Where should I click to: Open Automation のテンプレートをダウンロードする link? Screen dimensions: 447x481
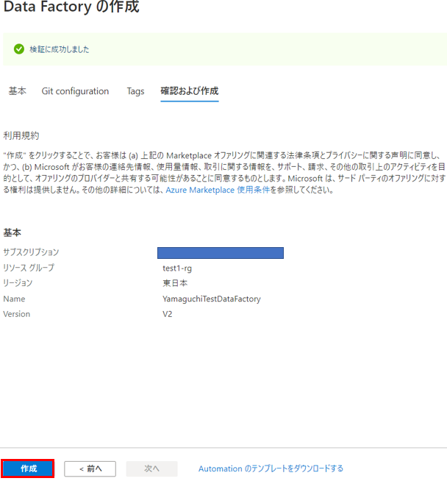[271, 468]
